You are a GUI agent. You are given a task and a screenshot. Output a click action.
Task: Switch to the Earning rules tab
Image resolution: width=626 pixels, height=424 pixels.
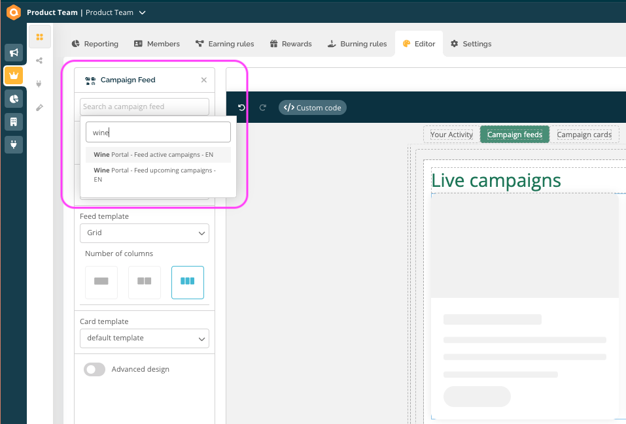(224, 44)
